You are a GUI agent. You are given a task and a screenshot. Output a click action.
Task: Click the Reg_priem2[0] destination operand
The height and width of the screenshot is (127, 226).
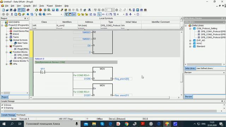(123, 79)
